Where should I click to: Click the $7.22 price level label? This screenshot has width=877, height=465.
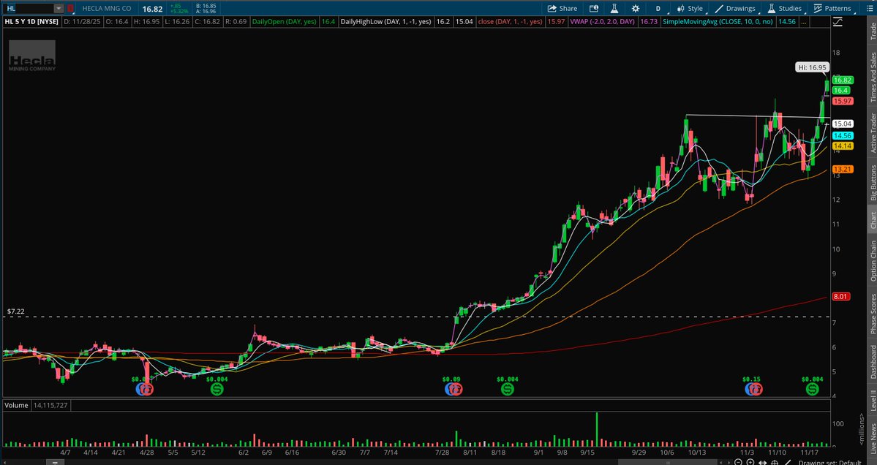pos(15,311)
